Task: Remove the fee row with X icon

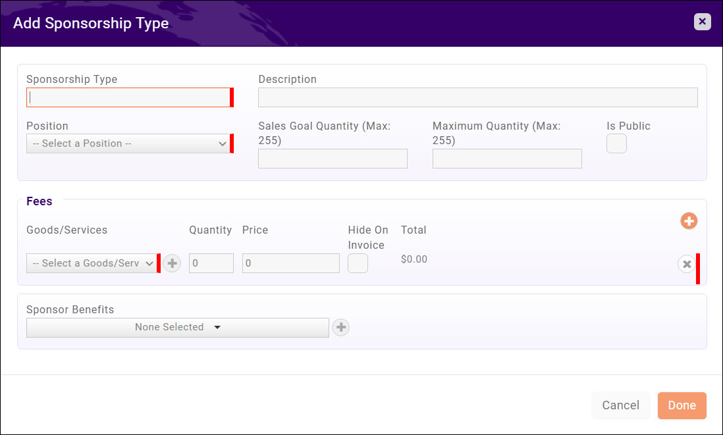Action: 686,264
